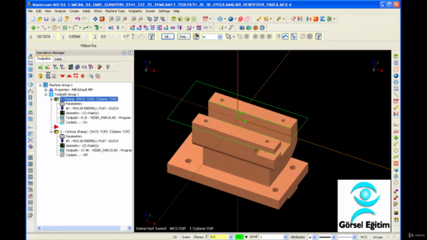Click the WCS button in status bar
The width and height of the screenshot is (427, 240).
tap(364, 237)
